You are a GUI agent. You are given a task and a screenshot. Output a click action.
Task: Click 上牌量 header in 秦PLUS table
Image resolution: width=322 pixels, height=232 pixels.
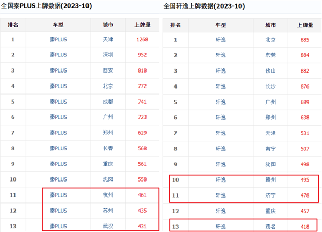[142, 24]
